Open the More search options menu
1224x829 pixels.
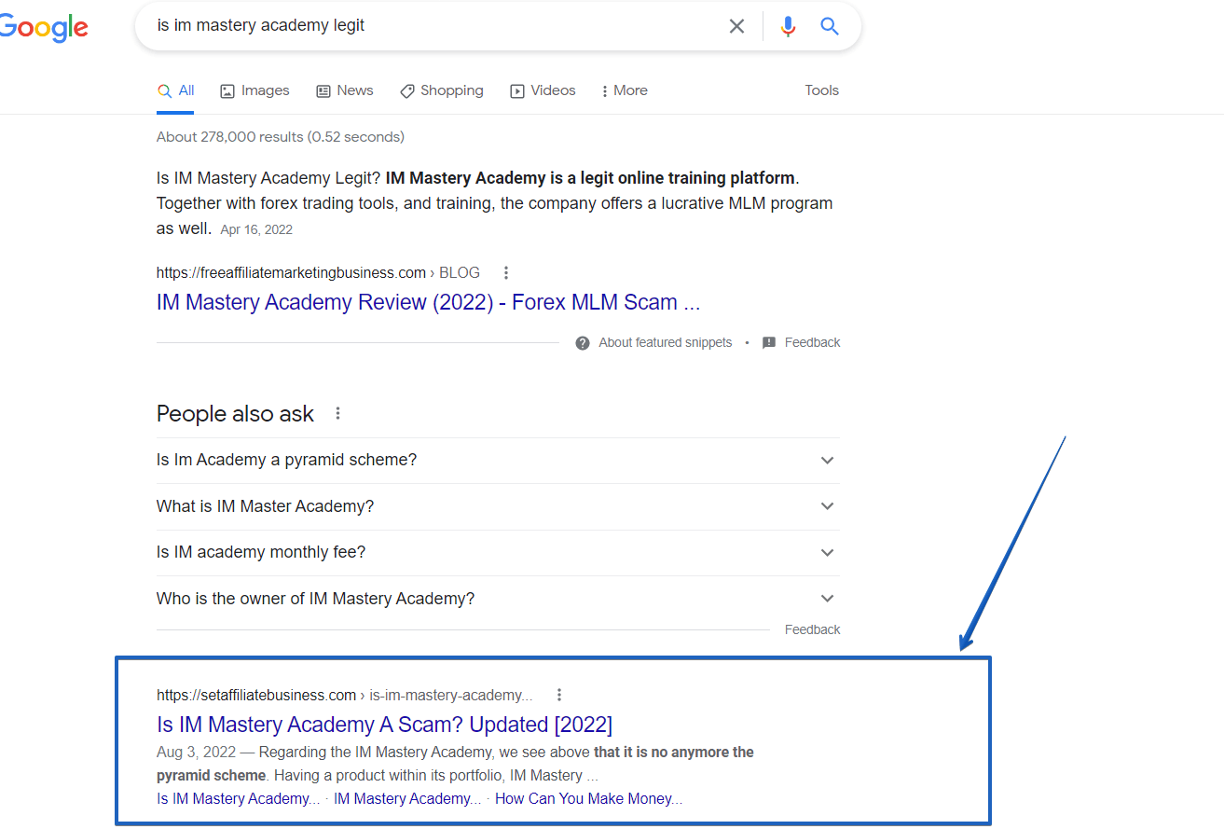625,90
